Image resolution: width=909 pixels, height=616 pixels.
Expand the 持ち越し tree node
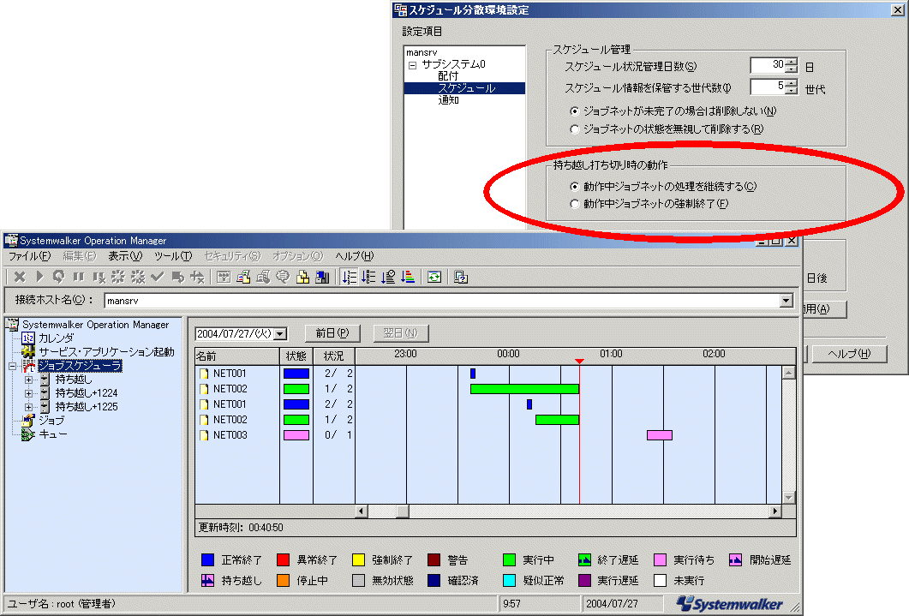tap(28, 380)
